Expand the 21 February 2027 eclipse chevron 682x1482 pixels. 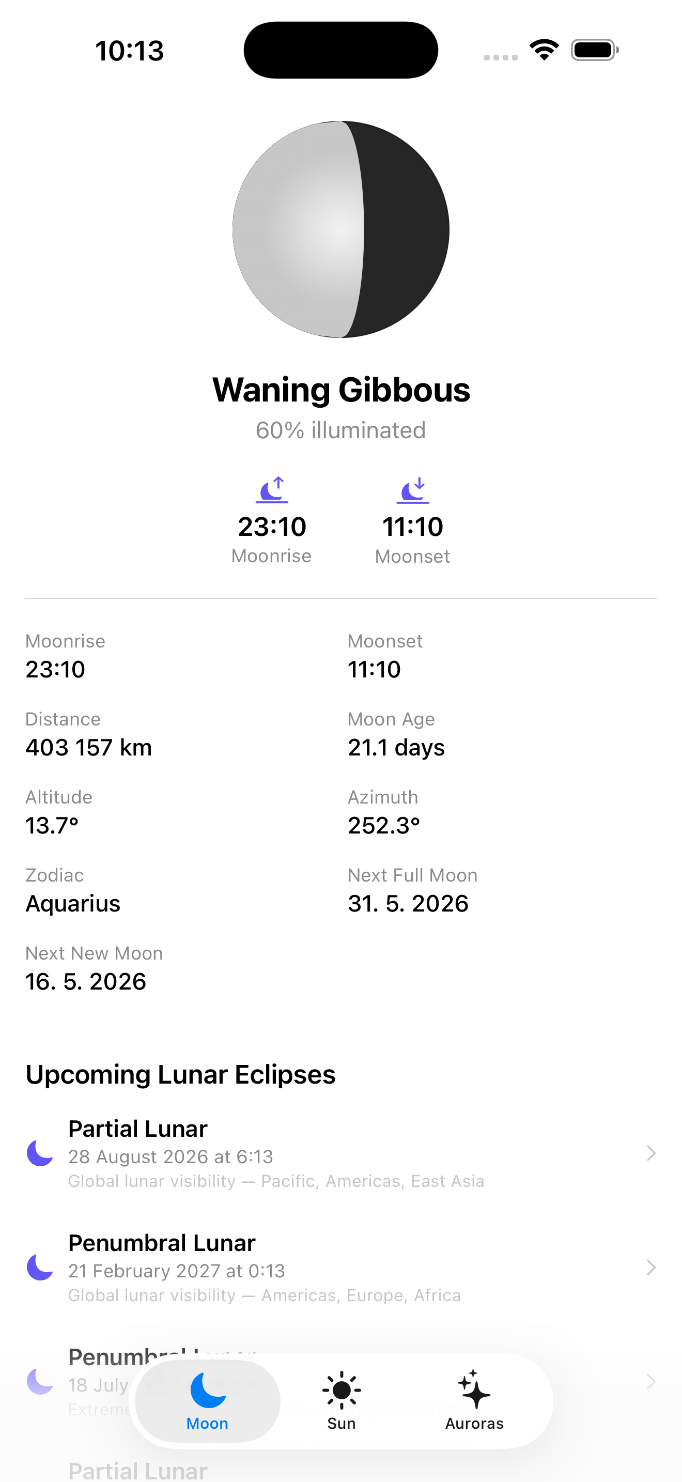(x=650, y=1267)
